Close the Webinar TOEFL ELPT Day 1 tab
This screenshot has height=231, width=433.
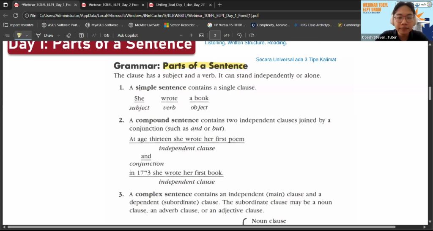click(75, 5)
